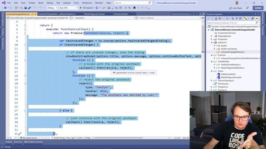Switch to Default.dothtml tab
The height and width of the screenshot is (149, 266).
(x=121, y=14)
